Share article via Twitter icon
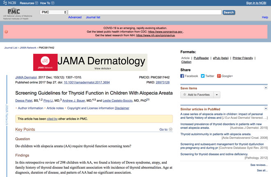Screen dimensions: 271x177 (x=202, y=76)
